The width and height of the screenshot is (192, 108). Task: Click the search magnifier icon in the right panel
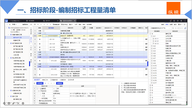(x=173, y=28)
